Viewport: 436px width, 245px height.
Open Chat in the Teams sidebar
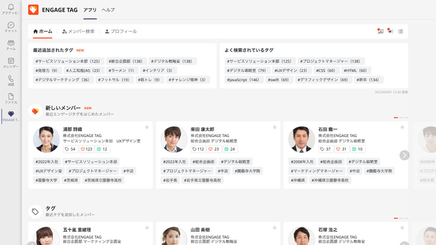pyautogui.click(x=11, y=27)
